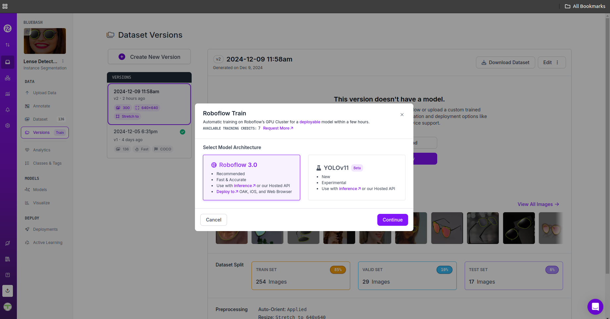The image size is (610, 319).
Task: Click the TRAIN SET 254 Images card
Action: [x=301, y=276]
